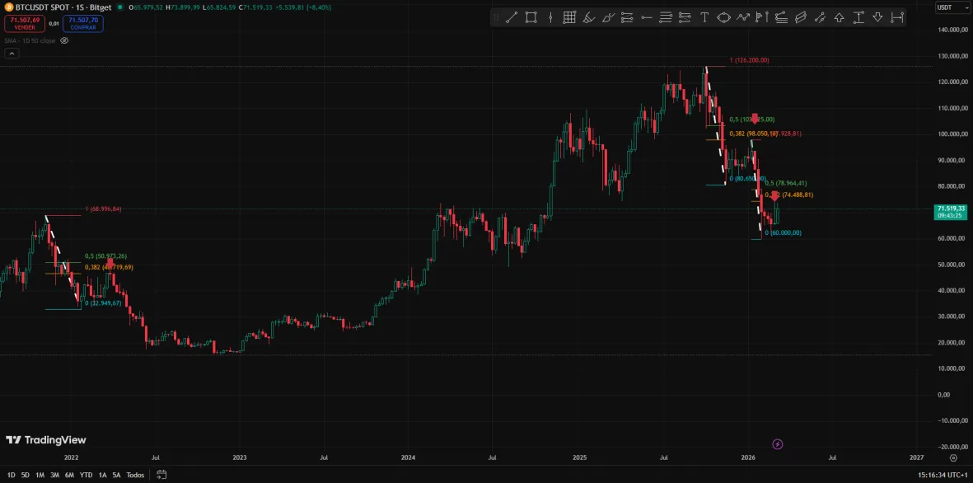Select the Text annotation tool

704,17
